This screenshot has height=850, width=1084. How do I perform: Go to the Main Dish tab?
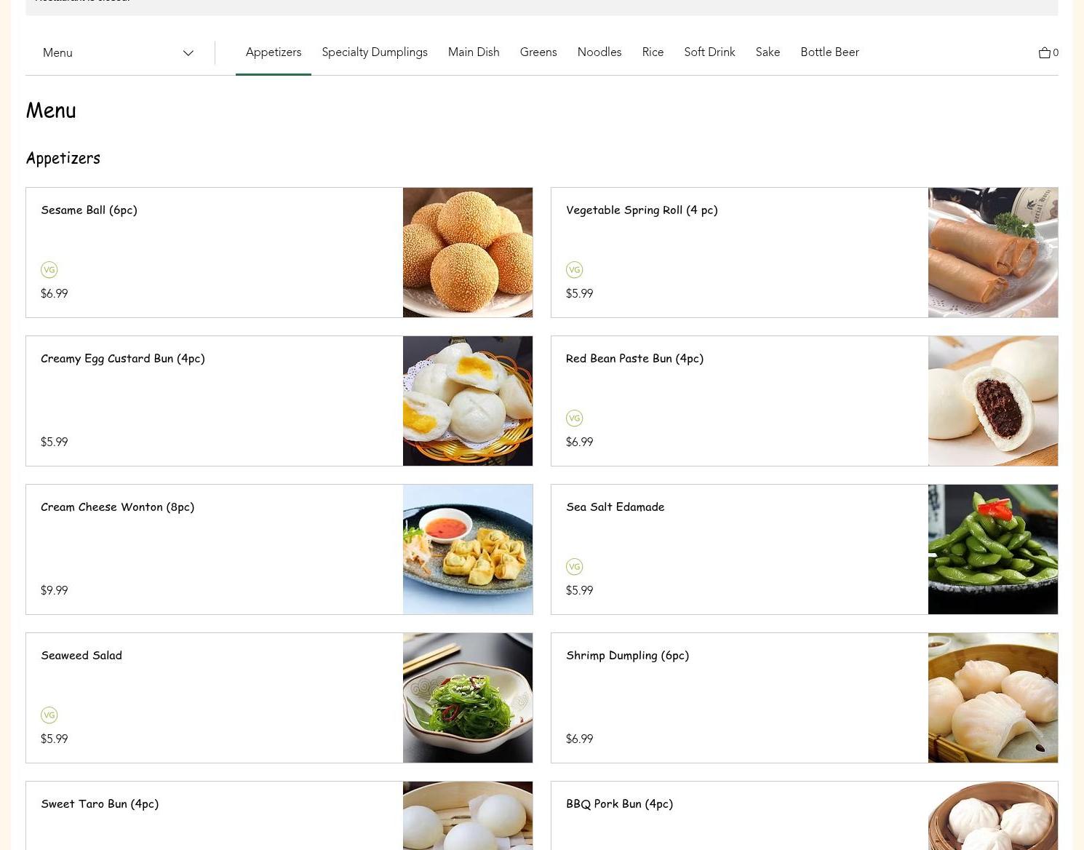(473, 52)
